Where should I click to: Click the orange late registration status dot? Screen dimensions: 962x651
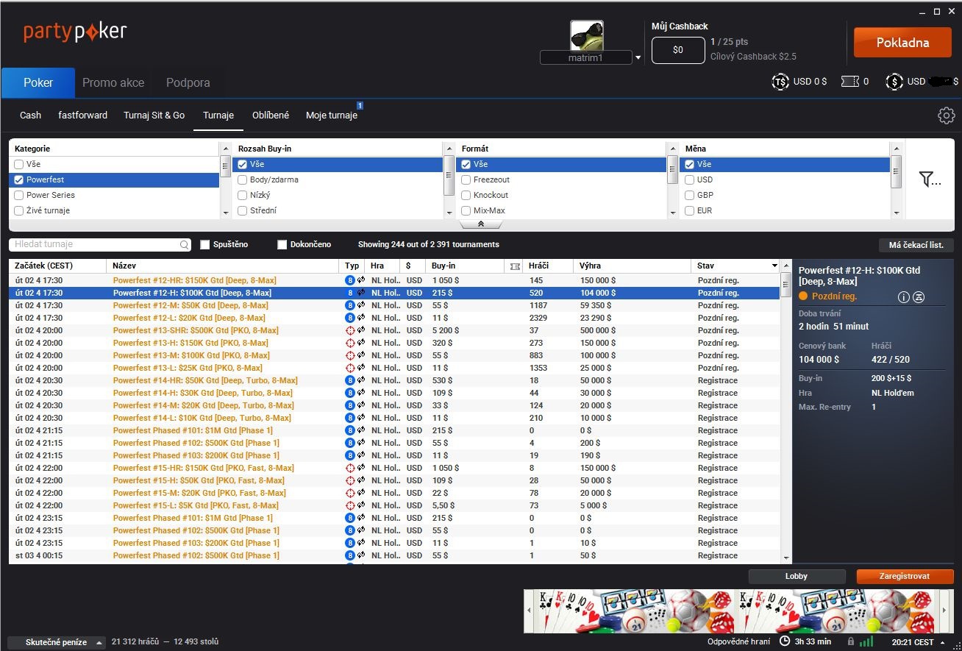pyautogui.click(x=803, y=296)
